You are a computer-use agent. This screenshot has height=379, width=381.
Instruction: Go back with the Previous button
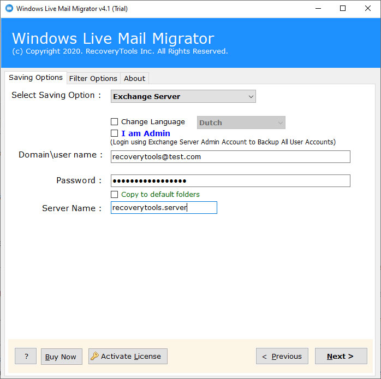pos(282,356)
